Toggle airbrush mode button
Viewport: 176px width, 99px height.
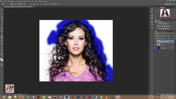pyautogui.click(x=46, y=4)
